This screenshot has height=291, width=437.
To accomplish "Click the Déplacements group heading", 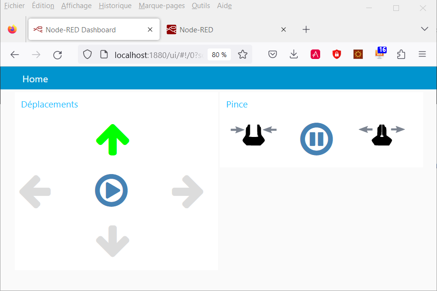I will click(x=49, y=104).
